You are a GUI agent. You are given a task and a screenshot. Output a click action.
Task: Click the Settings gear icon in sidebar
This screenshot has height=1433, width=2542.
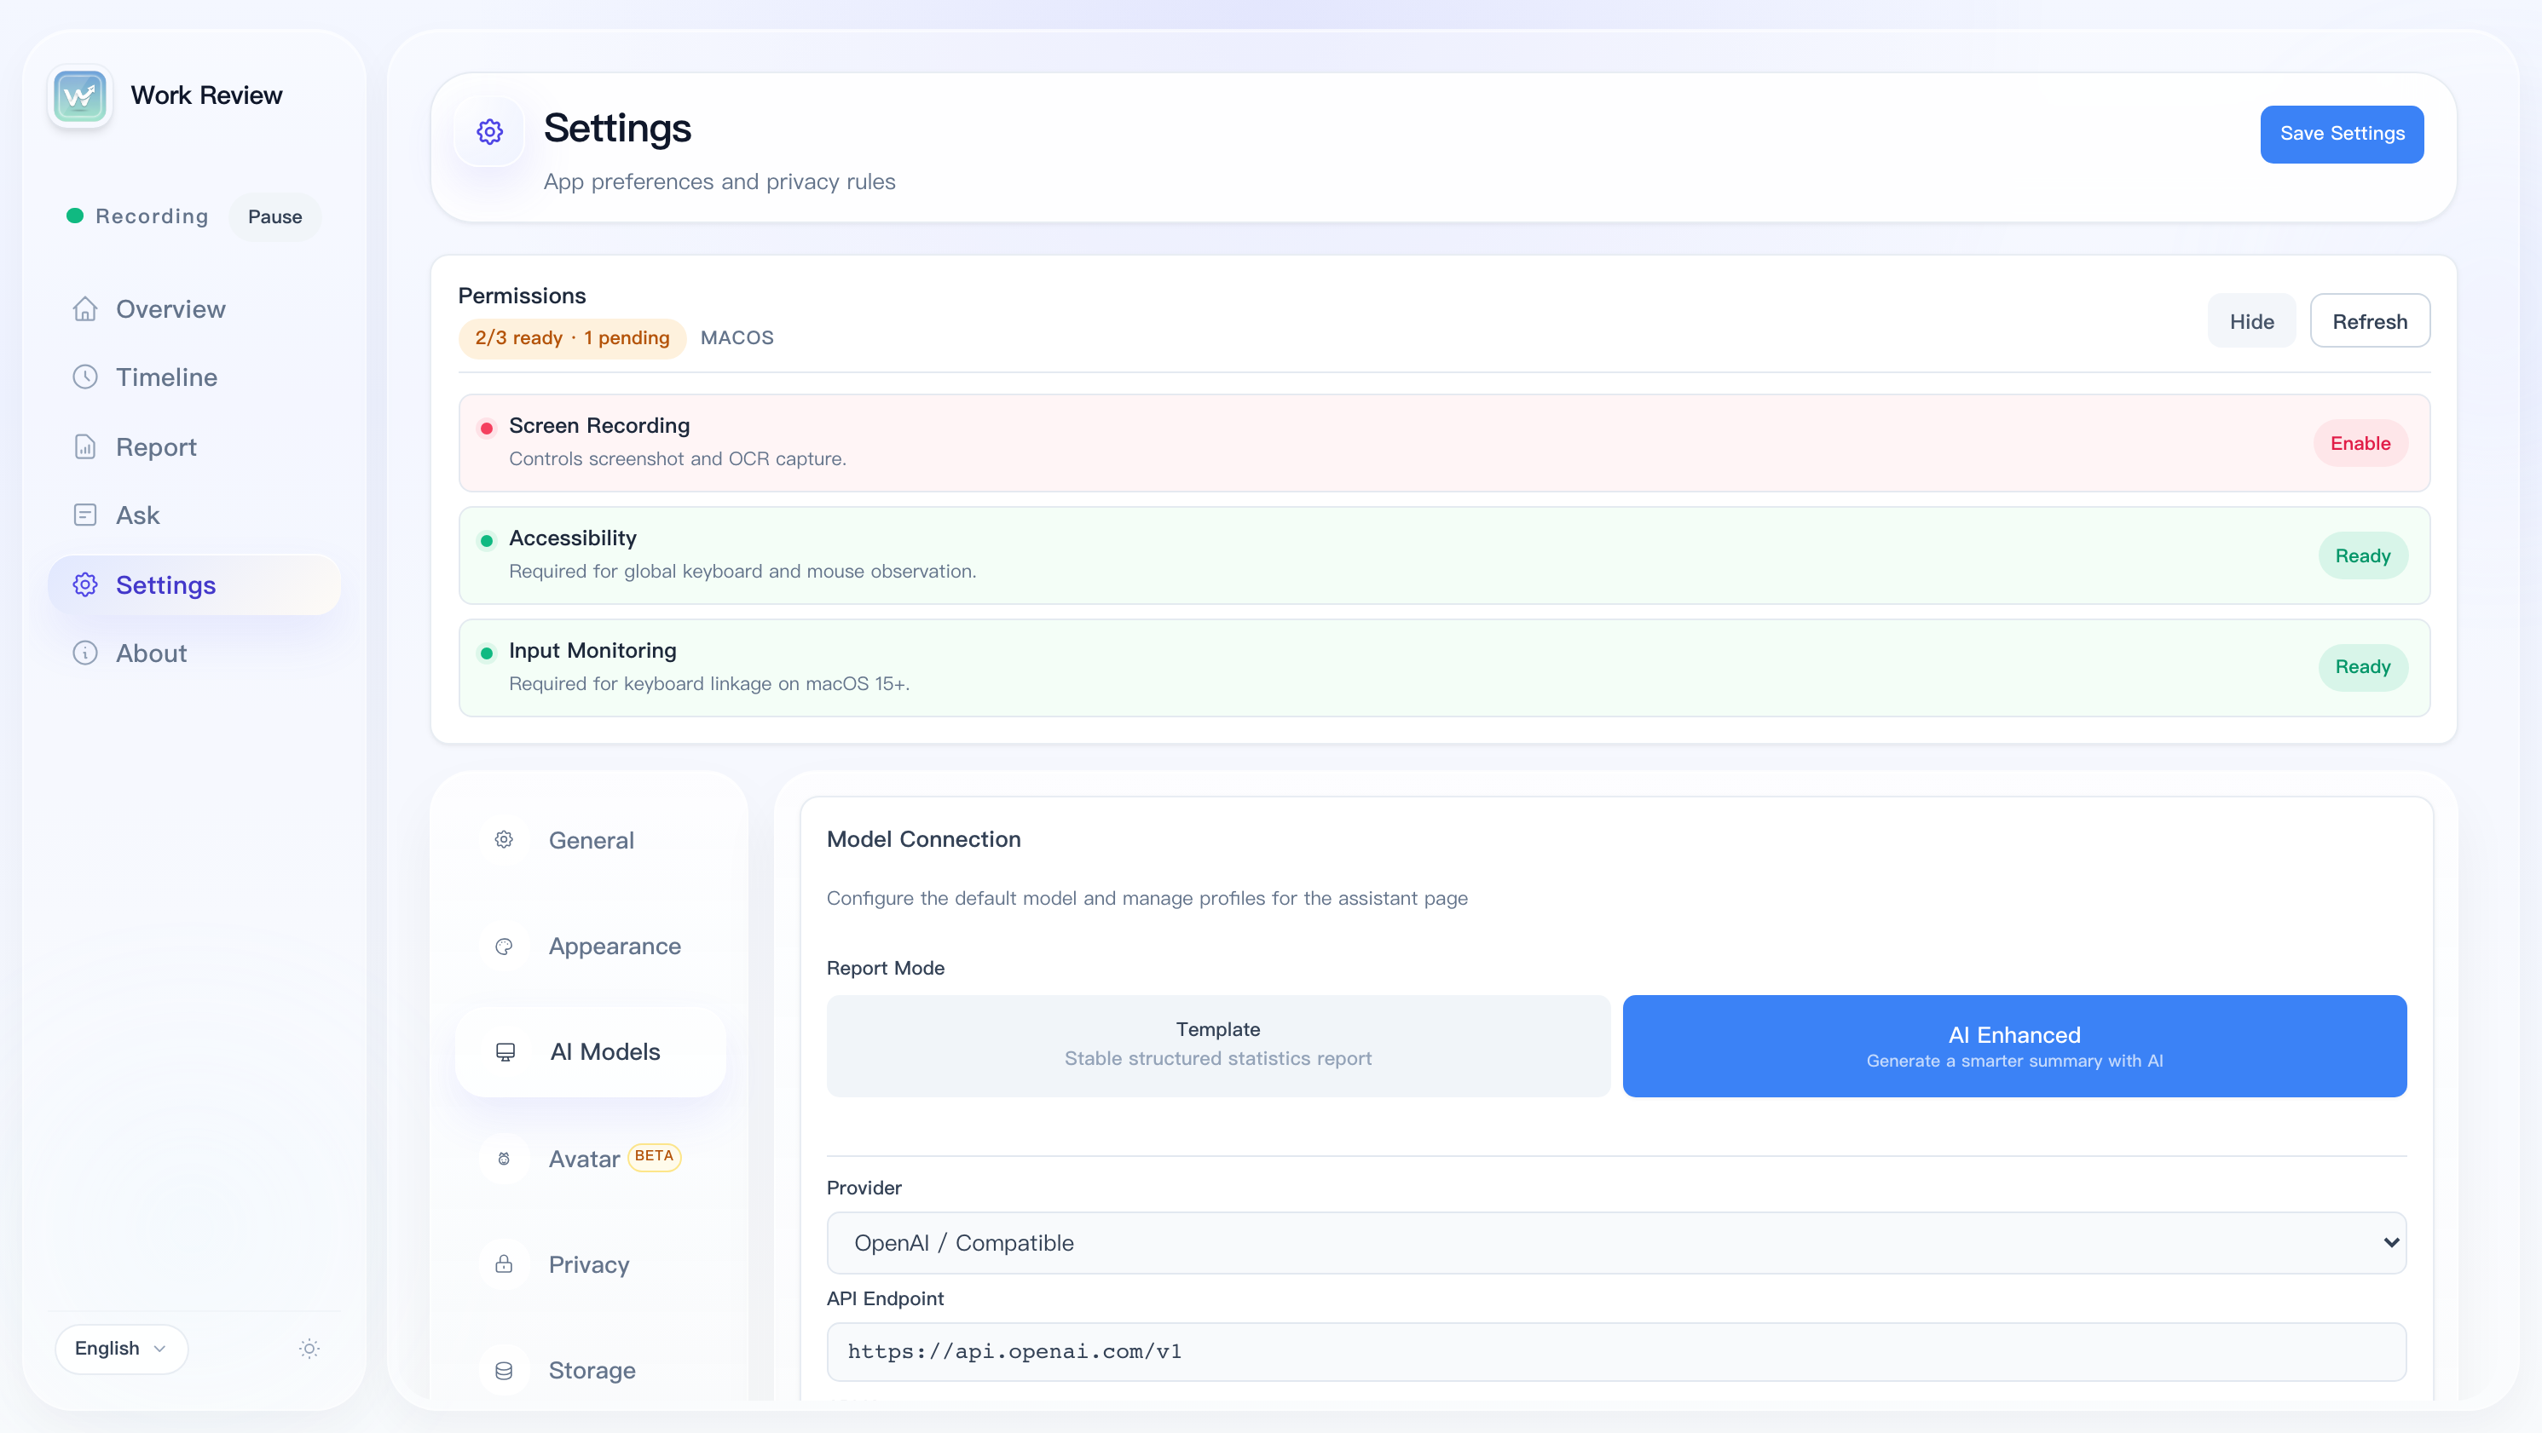pyautogui.click(x=85, y=584)
